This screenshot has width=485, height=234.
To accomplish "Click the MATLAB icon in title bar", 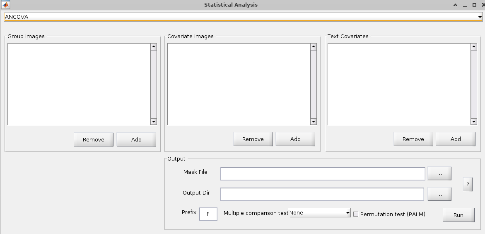I will coord(5,5).
